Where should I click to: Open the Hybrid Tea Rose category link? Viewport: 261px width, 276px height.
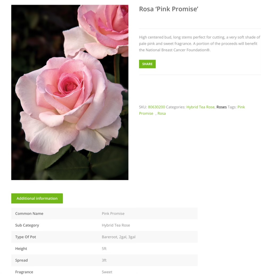point(201,107)
